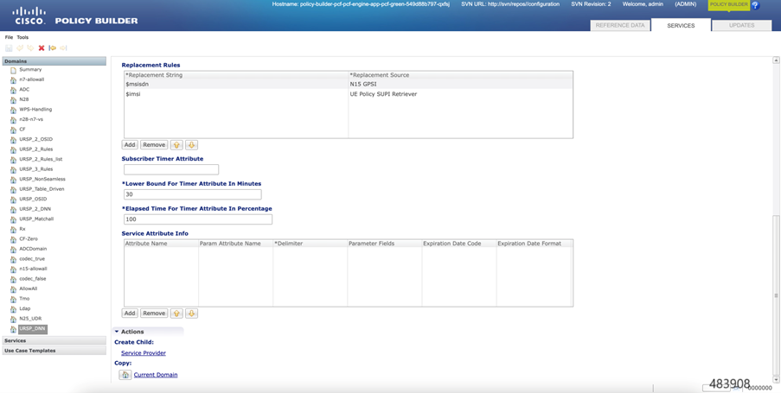Click the domain icon next to ADC
The width and height of the screenshot is (781, 393).
14,90
